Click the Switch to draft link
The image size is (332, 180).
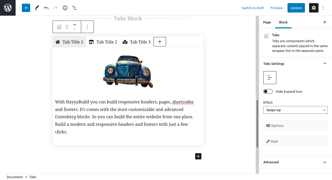(x=253, y=8)
